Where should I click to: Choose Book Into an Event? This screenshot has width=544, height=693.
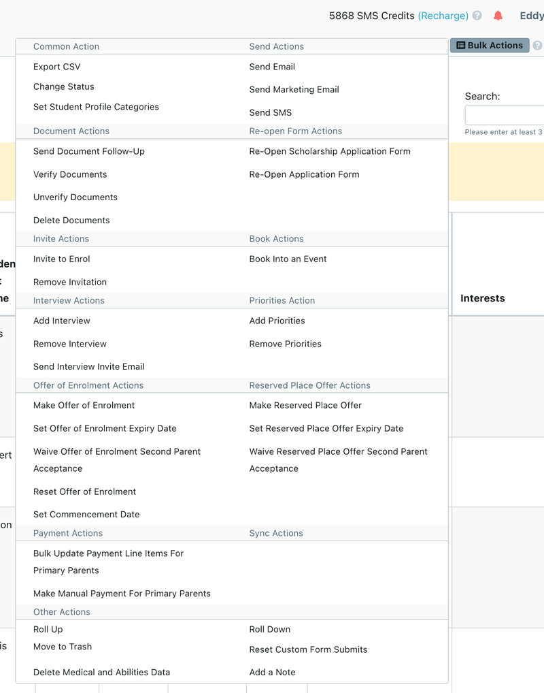click(x=288, y=259)
